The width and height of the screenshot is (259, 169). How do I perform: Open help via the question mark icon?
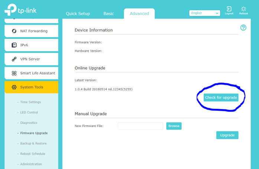click(x=243, y=28)
